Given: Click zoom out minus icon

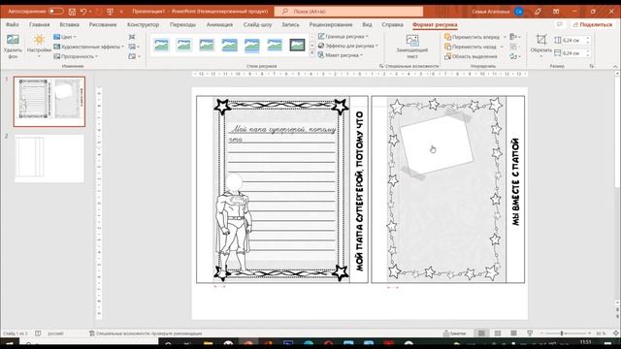Looking at the screenshot, I should coord(541,333).
